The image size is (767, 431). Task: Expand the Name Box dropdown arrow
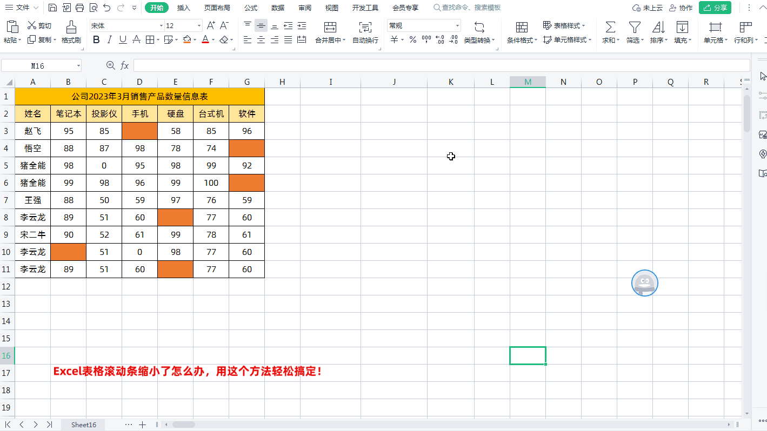pyautogui.click(x=78, y=65)
